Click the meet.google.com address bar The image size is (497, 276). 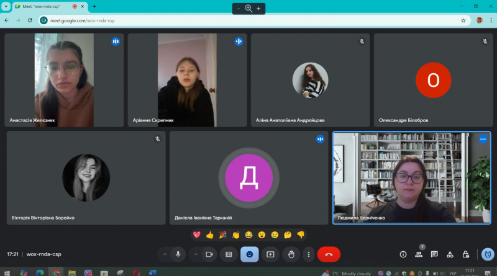coord(253,20)
